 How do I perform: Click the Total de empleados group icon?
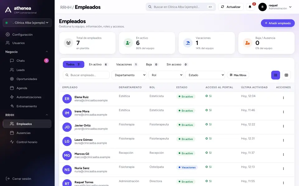[69, 43]
